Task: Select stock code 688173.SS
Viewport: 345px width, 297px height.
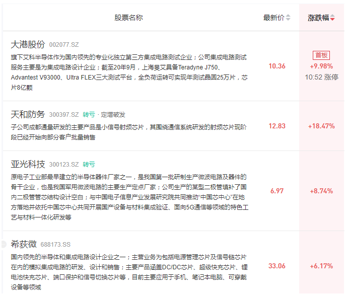Action: [55, 245]
